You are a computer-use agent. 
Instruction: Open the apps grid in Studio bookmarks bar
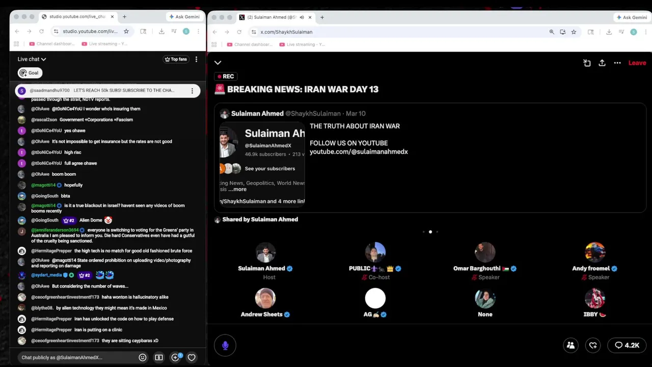[x=17, y=44]
